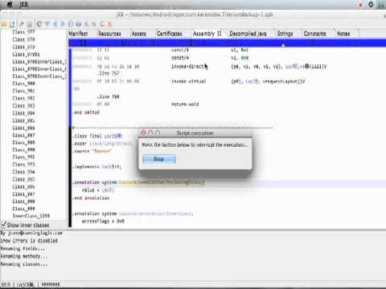The height and width of the screenshot is (289, 386).
Task: Click the blue round info toolbar icon
Action: coord(71,24)
